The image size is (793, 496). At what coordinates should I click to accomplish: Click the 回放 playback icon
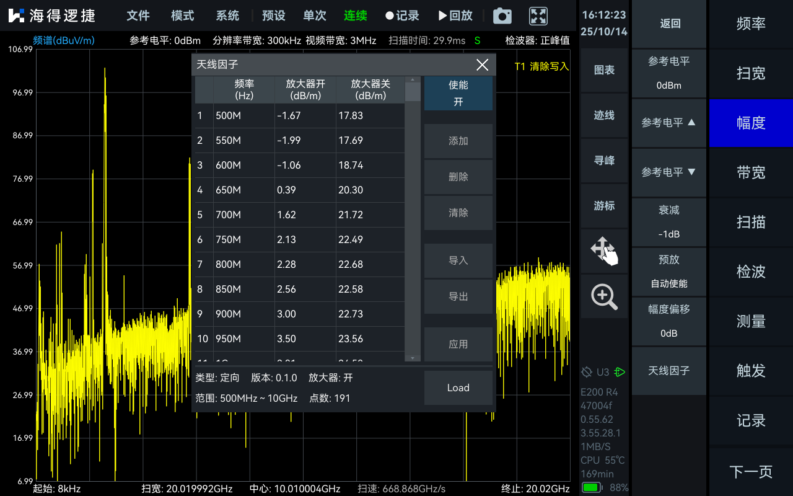pos(455,16)
